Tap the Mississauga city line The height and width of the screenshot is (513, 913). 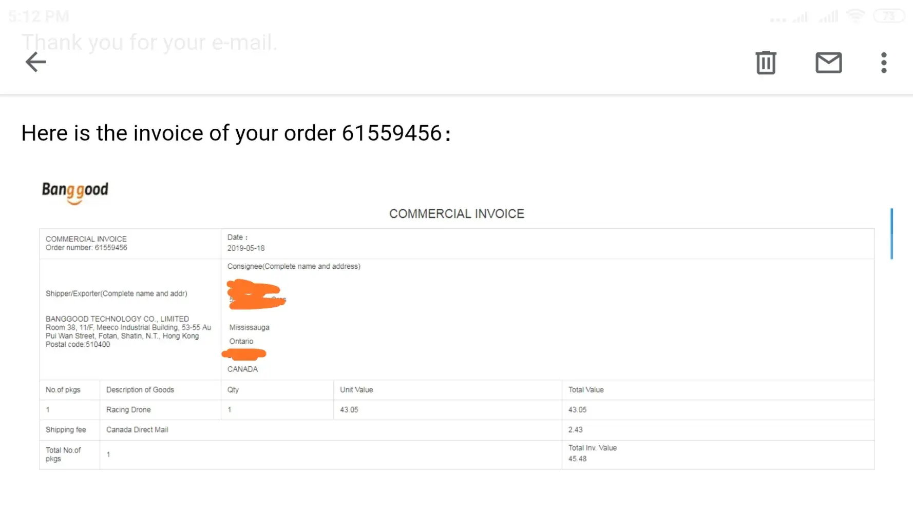(249, 327)
